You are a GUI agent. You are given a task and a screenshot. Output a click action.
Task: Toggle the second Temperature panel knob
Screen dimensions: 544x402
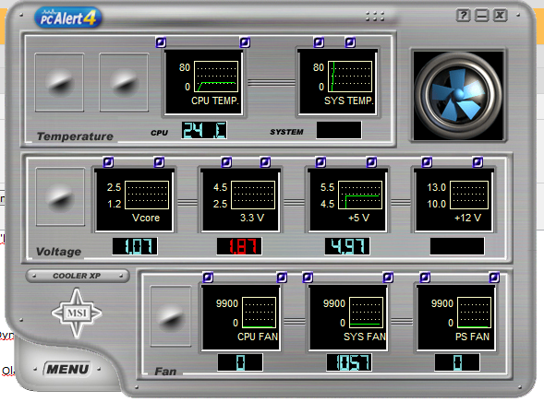124,82
